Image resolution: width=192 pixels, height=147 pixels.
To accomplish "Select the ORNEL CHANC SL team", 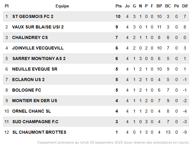I will 31,111.
